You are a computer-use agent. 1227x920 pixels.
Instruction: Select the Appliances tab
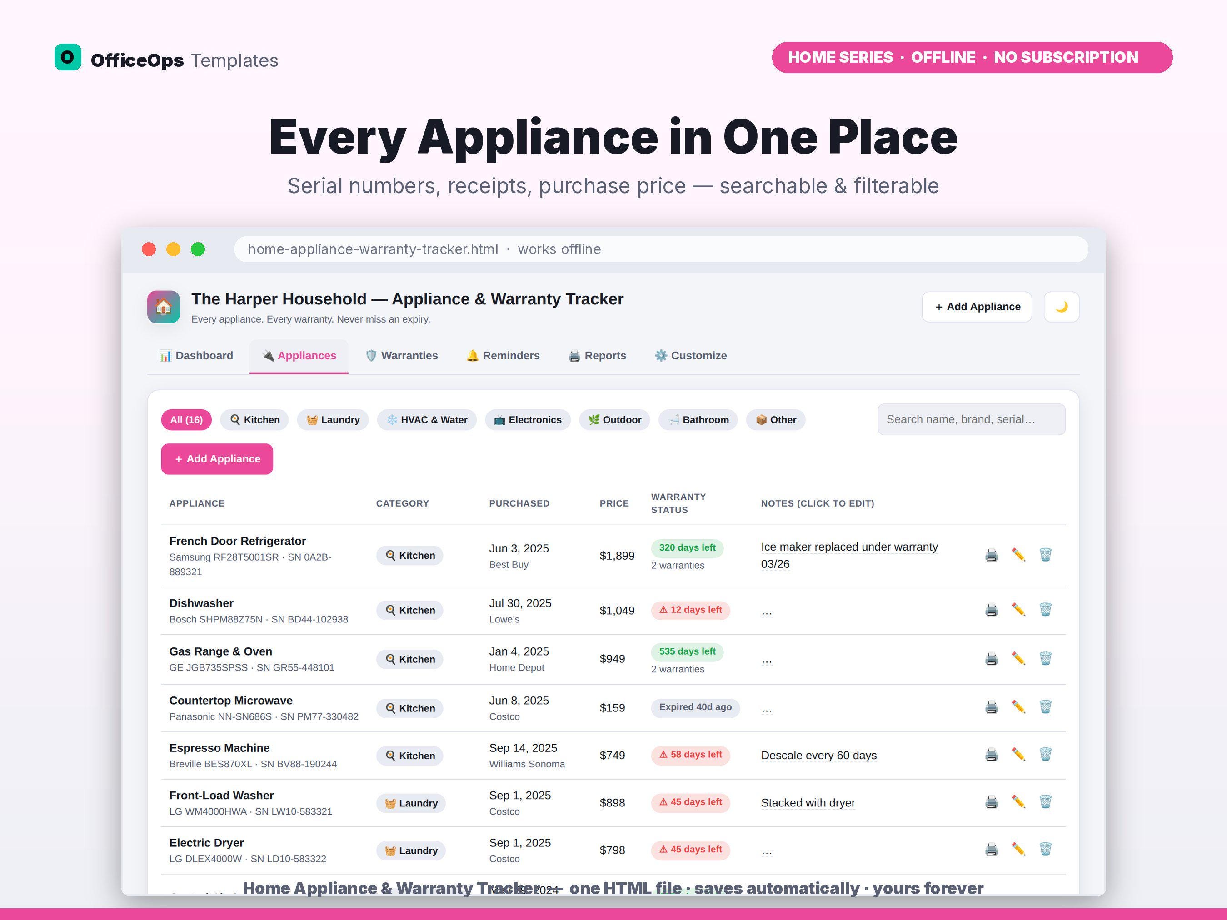point(299,356)
